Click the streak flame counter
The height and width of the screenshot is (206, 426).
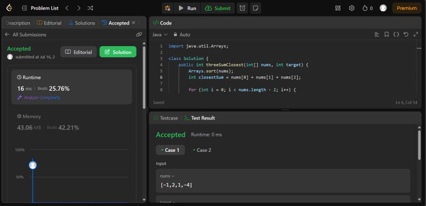(x=367, y=8)
